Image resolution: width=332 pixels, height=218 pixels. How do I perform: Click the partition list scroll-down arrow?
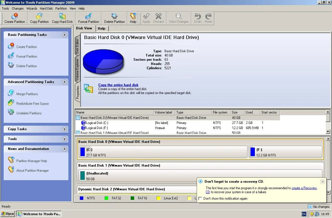coord(328,132)
